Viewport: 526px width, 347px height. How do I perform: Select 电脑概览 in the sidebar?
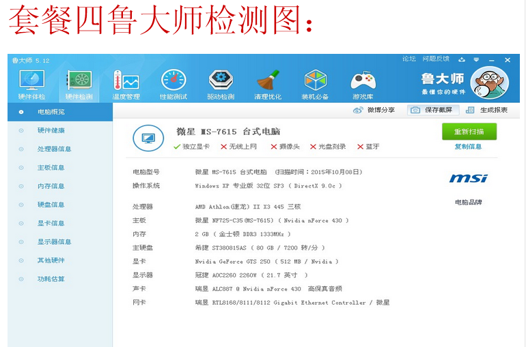pyautogui.click(x=60, y=112)
